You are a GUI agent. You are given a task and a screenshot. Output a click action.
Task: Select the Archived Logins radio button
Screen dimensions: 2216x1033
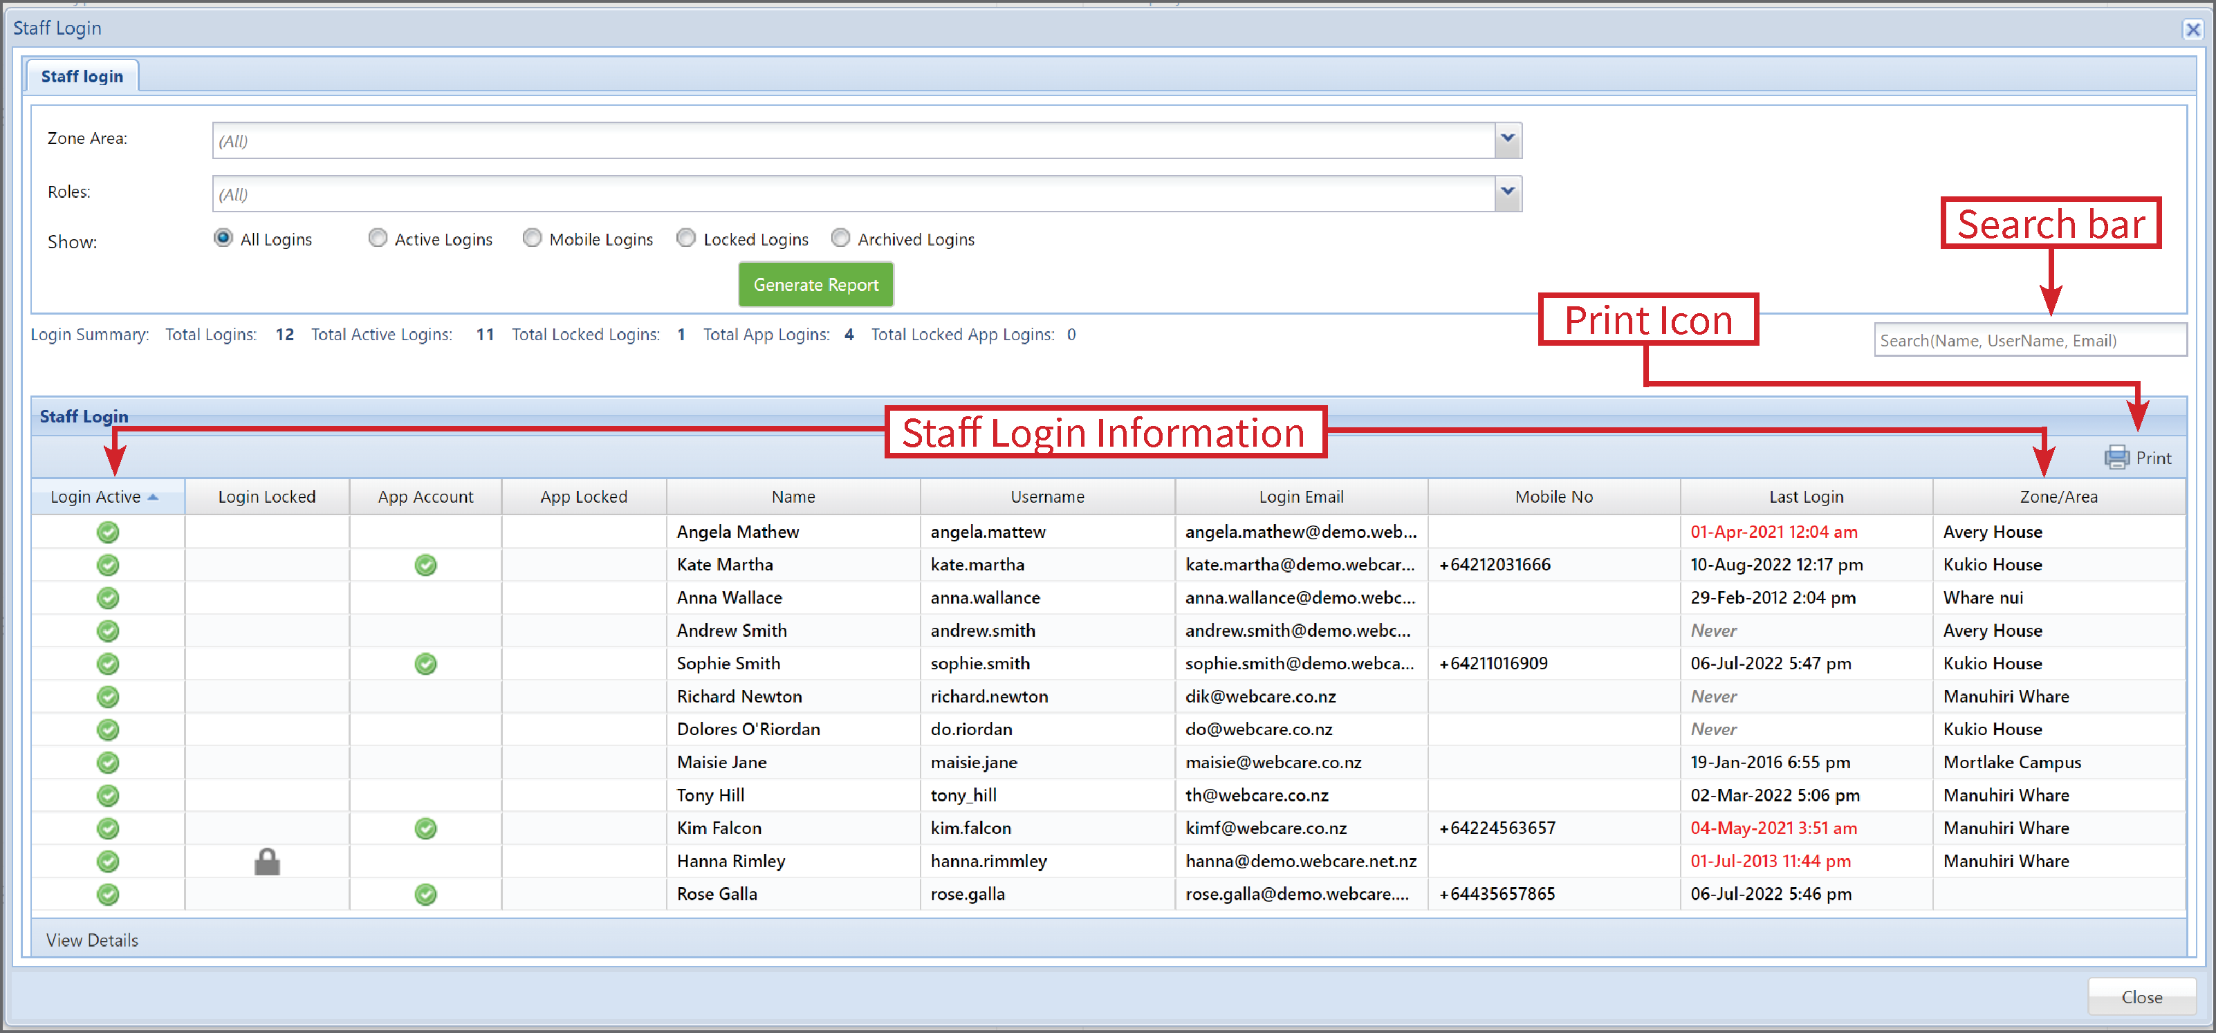pyautogui.click(x=840, y=239)
